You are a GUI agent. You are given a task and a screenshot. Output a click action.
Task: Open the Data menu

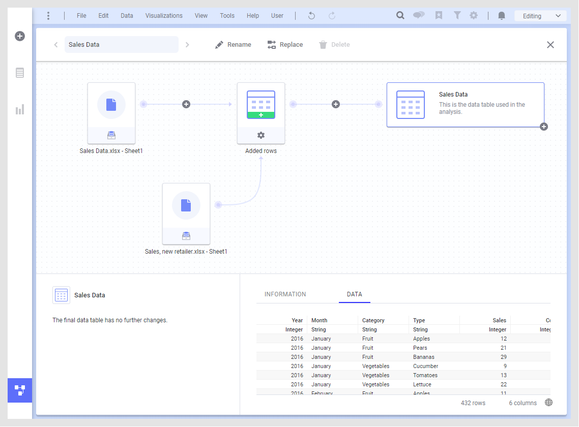127,15
